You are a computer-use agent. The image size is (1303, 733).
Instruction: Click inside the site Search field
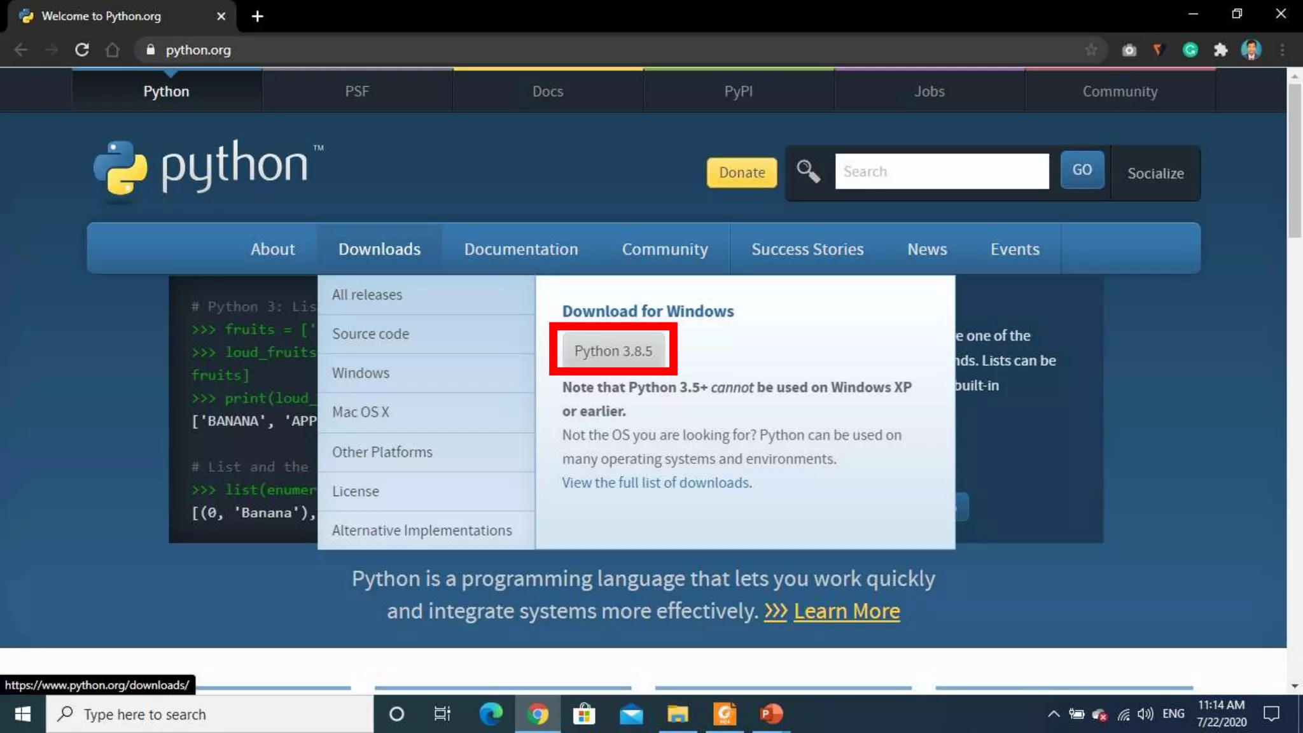(942, 171)
